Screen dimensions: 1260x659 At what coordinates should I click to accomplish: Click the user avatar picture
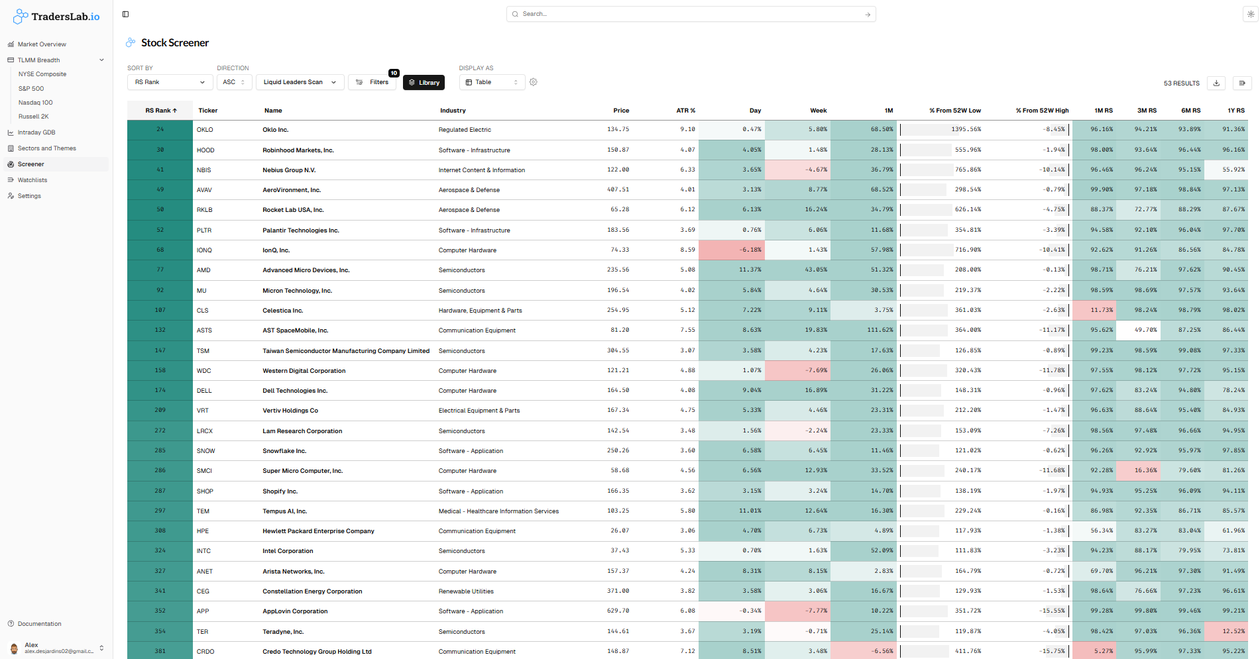(x=15, y=648)
